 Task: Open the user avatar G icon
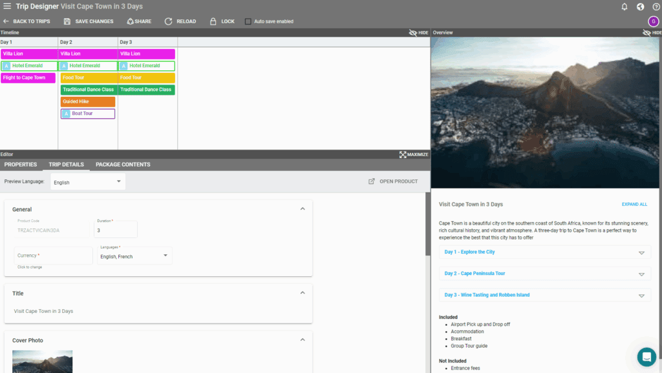coord(653,21)
